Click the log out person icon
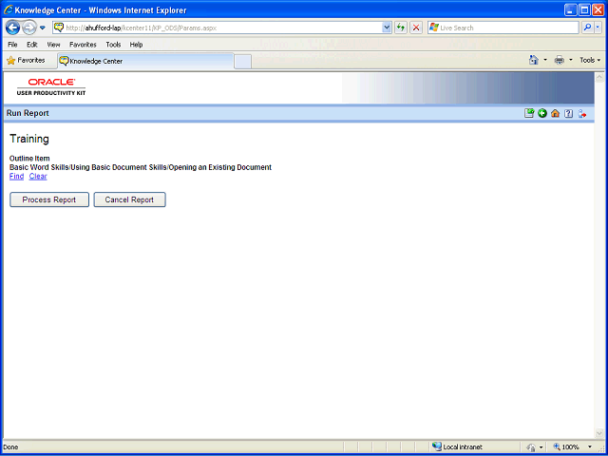Viewport: 608px width, 456px height. click(581, 114)
